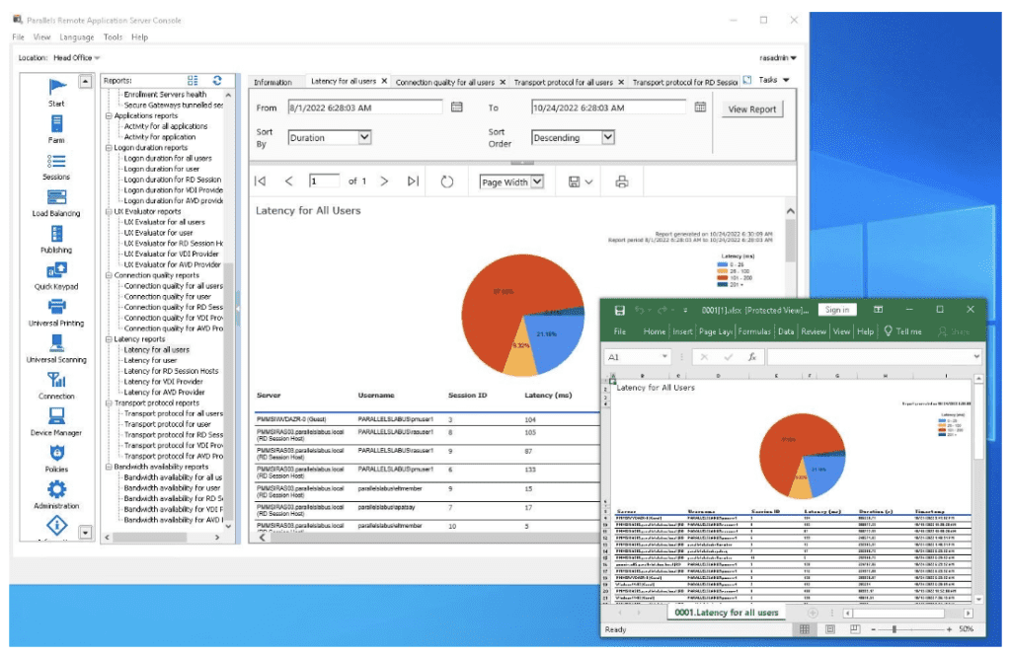The image size is (1011, 656).
Task: Refresh the Reports tree list
Action: pyautogui.click(x=216, y=81)
